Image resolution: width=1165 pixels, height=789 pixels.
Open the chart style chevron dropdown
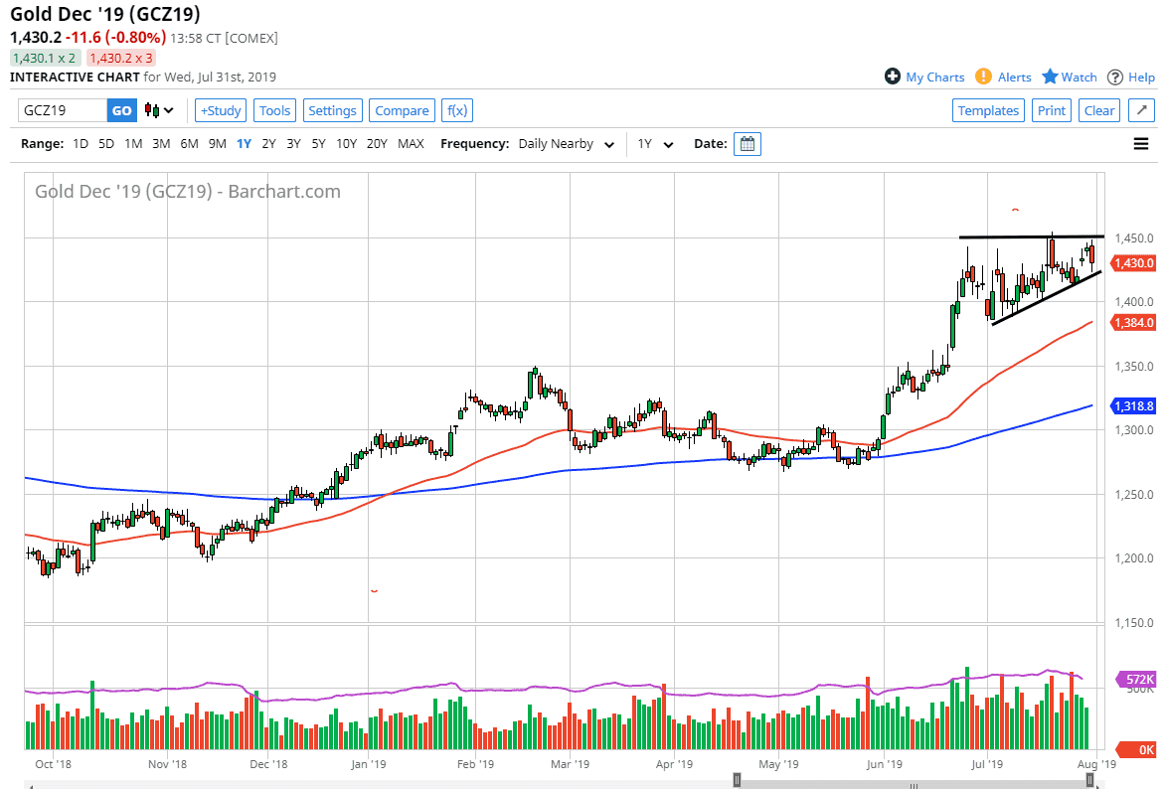pos(171,110)
